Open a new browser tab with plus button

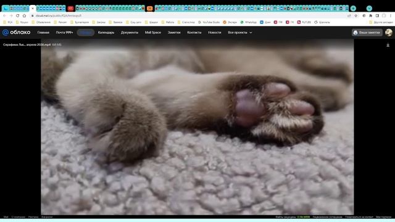[x=353, y=8]
